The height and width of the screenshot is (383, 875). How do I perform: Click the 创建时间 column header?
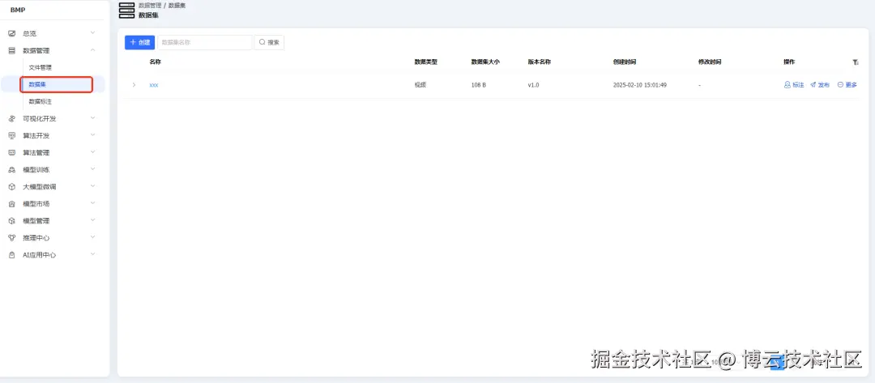625,62
